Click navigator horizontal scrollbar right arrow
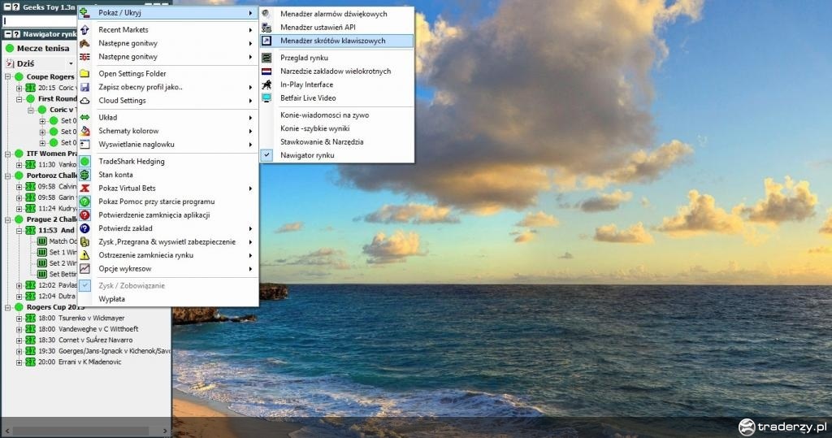The width and height of the screenshot is (832, 438). coord(165,431)
